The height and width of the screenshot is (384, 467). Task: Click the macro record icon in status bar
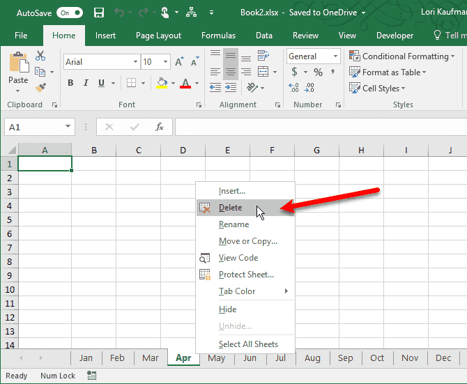(91, 376)
